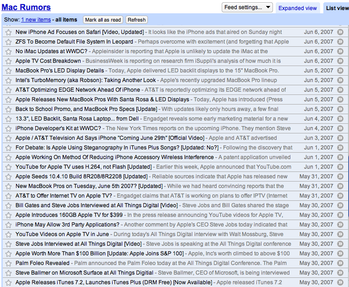Viewport: 349px width, 287px height.
Task: Open original arrow icon for 'Apple Working On Method' row
Action: (340, 157)
